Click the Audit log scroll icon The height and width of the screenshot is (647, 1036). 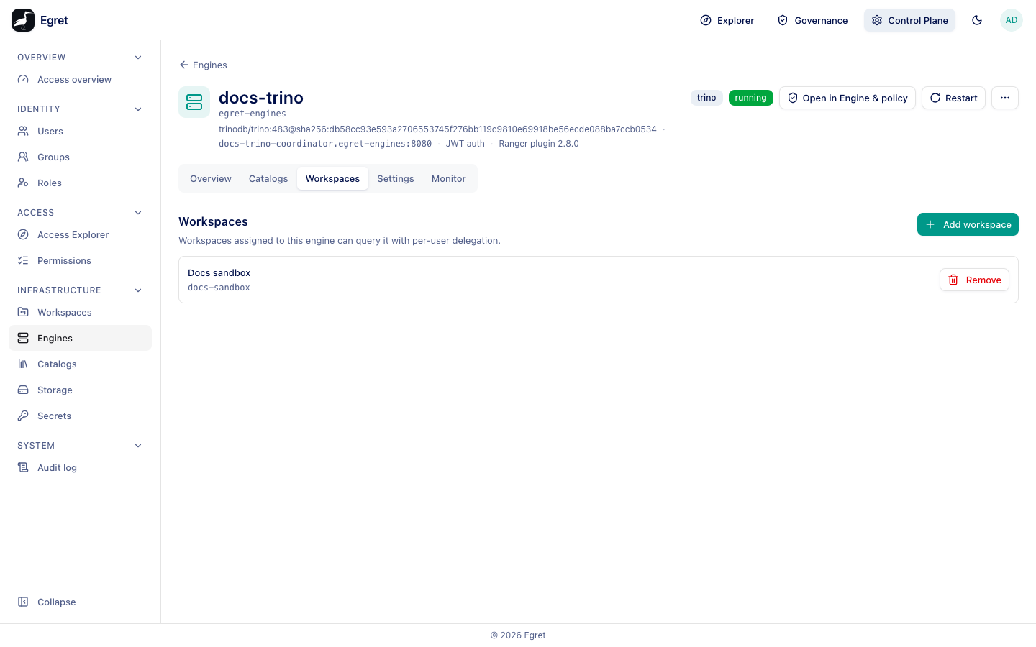[x=23, y=467]
